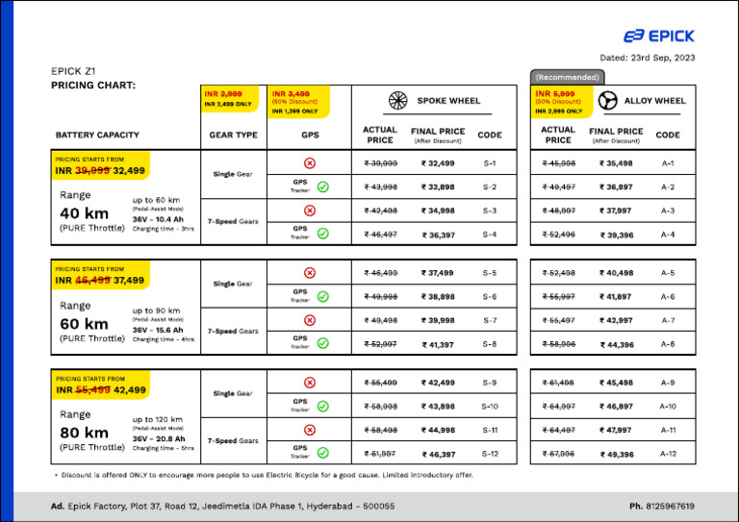This screenshot has width=739, height=522.
Task: Click the 80 km PRICING STARTS FROM banner
Action: coord(101,385)
